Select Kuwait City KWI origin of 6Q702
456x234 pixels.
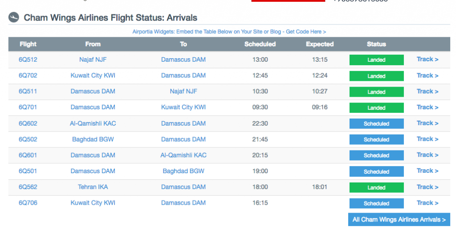point(93,75)
